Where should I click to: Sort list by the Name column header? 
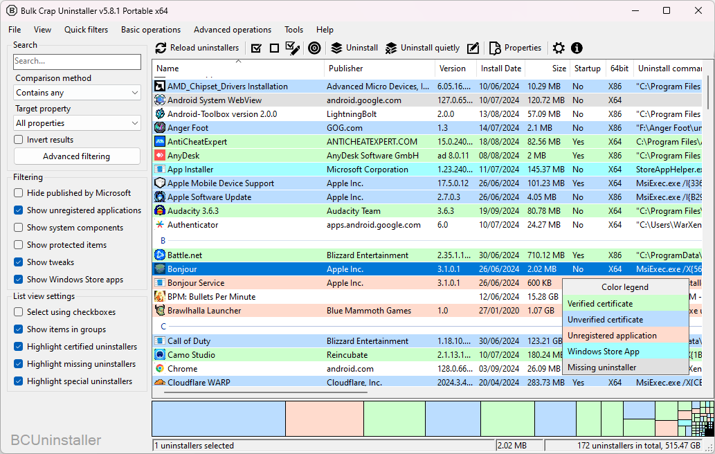pos(168,69)
